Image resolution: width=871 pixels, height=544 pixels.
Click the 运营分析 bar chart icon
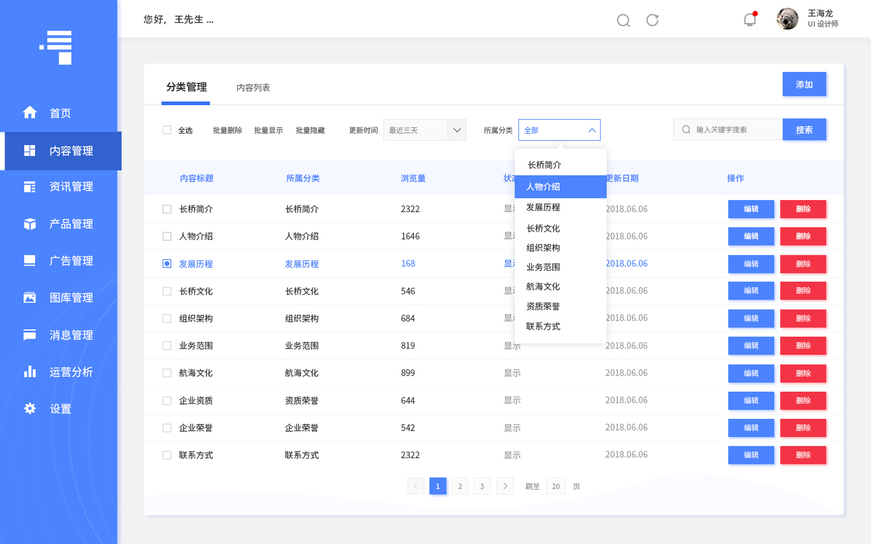29,371
